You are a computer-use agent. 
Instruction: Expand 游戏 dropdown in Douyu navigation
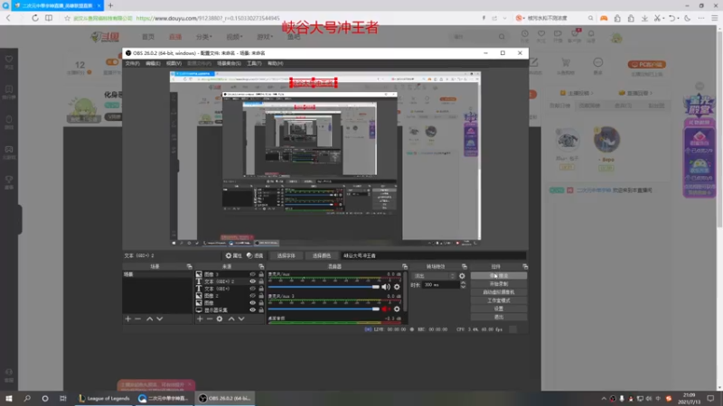[x=265, y=37]
